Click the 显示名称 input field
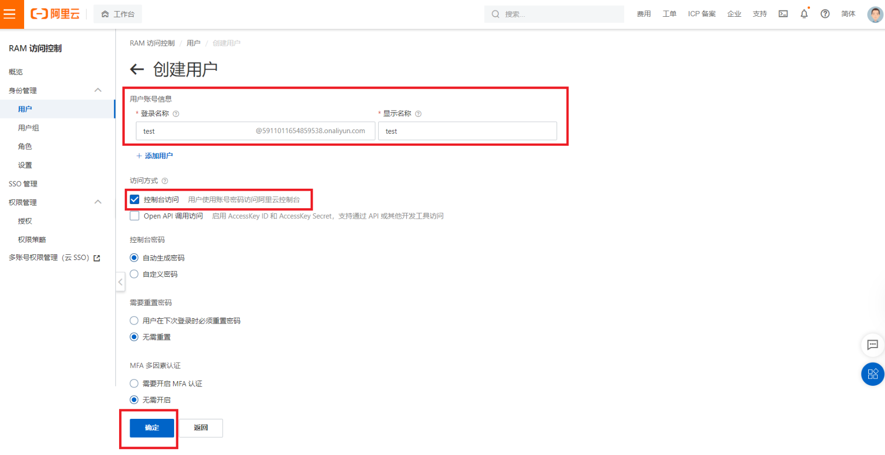 pos(467,131)
